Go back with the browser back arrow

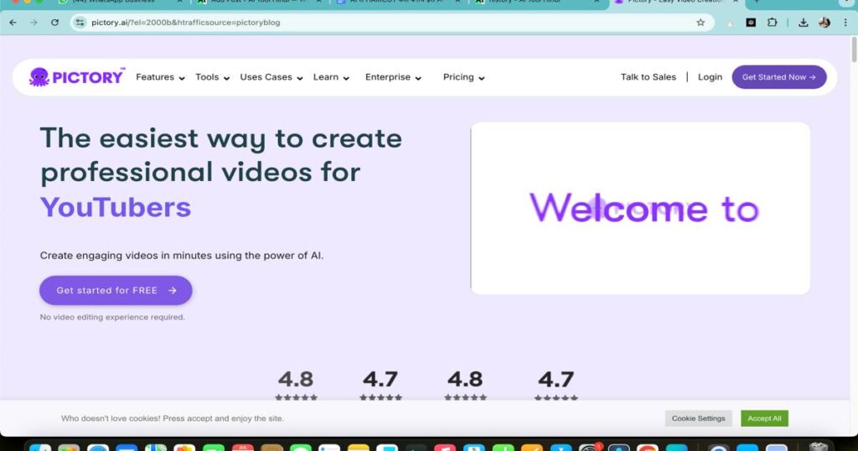(13, 23)
